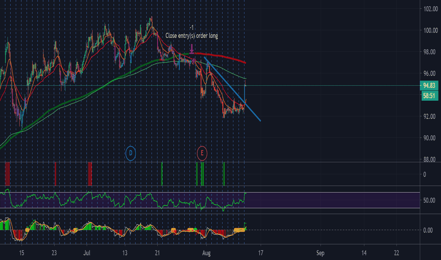
Task: Click the 100.00 price axis label
Action: [431, 30]
